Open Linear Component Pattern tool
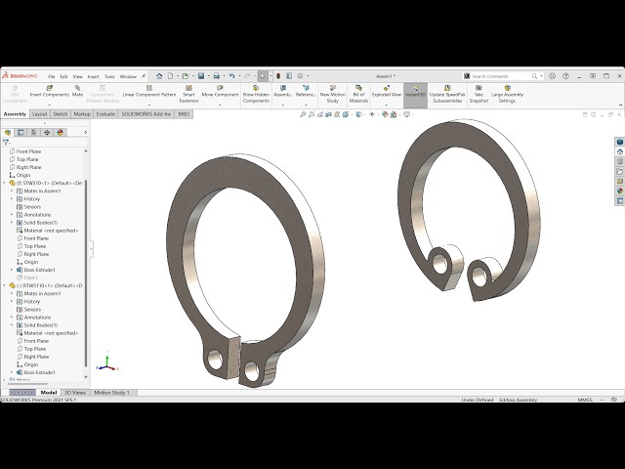625x469 pixels. coord(149,91)
